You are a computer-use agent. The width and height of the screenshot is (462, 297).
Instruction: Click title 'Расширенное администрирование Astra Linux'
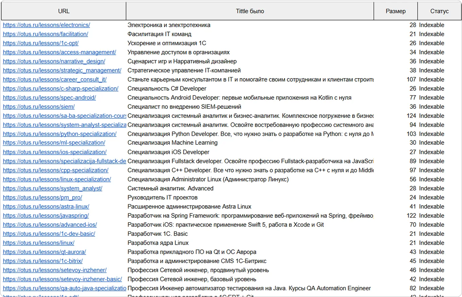coord(190,207)
